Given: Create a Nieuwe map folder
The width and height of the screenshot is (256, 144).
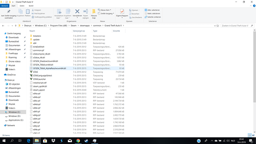Looking at the screenshot, I should [x=94, y=14].
